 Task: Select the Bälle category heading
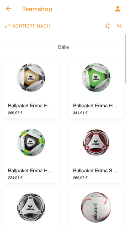(64, 47)
